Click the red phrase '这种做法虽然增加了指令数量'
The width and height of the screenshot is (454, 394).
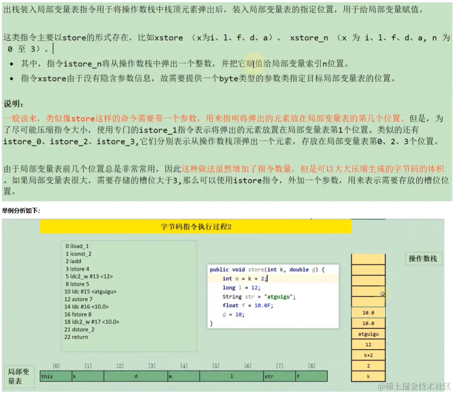pos(236,169)
